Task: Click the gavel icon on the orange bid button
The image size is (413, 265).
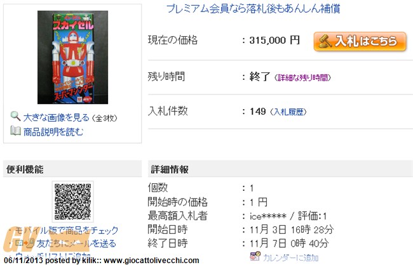Action: 325,42
